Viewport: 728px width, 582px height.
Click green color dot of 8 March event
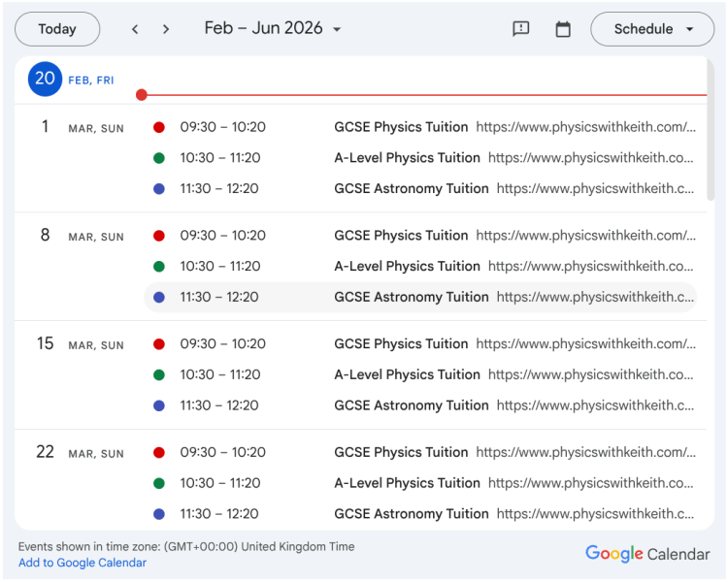pyautogui.click(x=159, y=266)
